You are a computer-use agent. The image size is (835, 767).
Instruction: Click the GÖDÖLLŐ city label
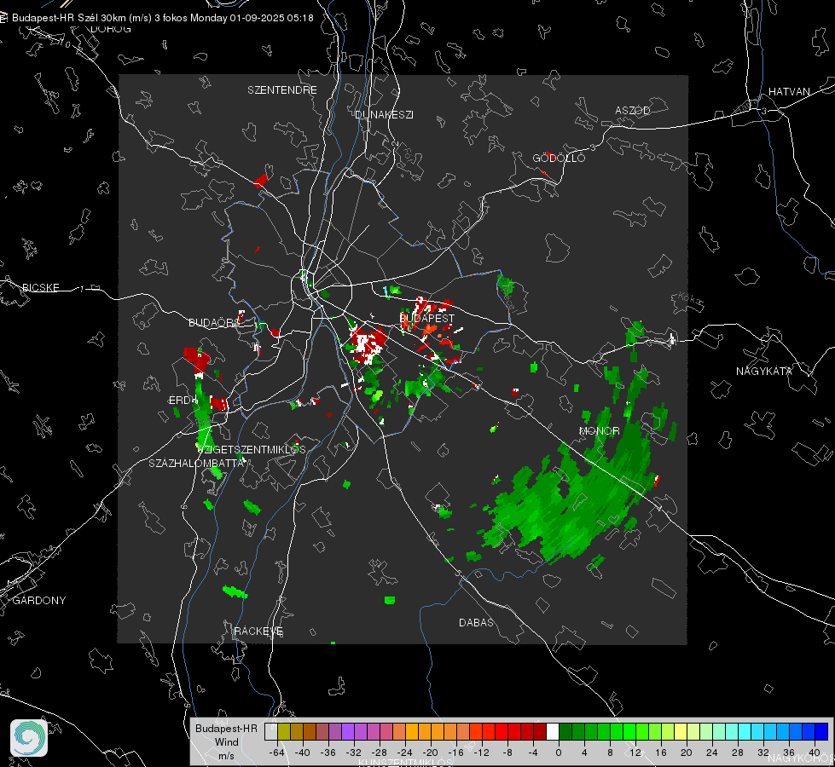(x=559, y=158)
